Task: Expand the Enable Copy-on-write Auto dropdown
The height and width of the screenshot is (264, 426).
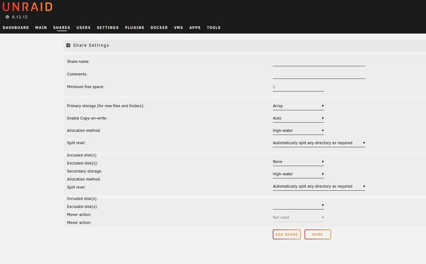Action: [298, 118]
